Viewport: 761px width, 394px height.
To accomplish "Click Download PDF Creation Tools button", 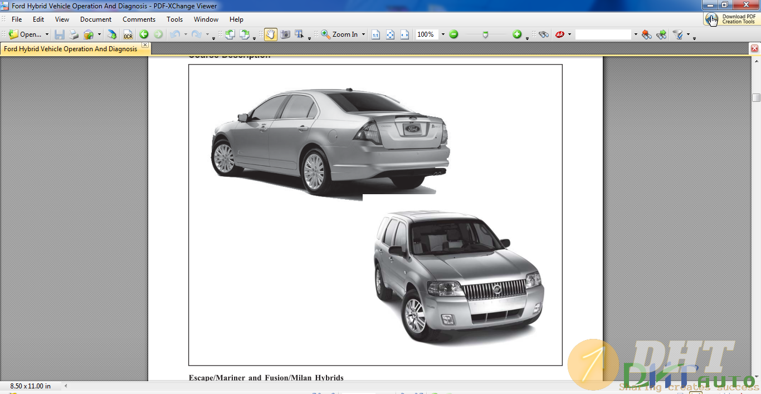I will (x=731, y=19).
